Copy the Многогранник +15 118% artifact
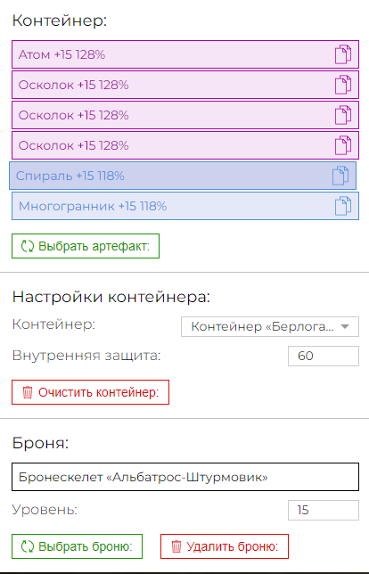Viewport: 369px width, 574px height. tap(343, 206)
